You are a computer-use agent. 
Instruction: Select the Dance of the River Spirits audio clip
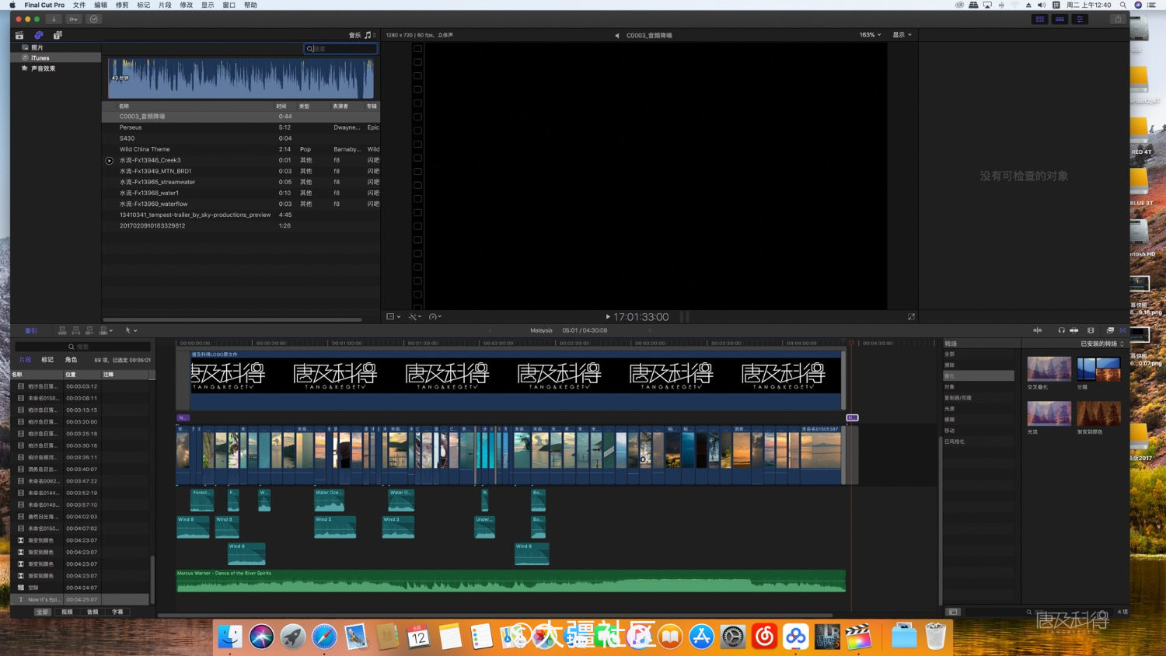click(x=511, y=581)
